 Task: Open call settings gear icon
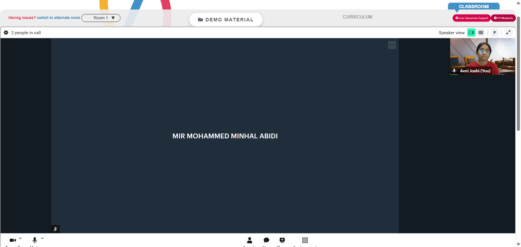point(6,32)
